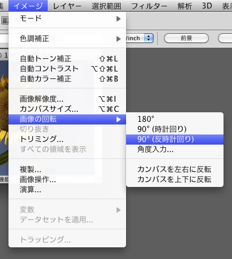This screenshot has width=232, height=259.
Task: Open the モード submenu
Action: (x=67, y=19)
